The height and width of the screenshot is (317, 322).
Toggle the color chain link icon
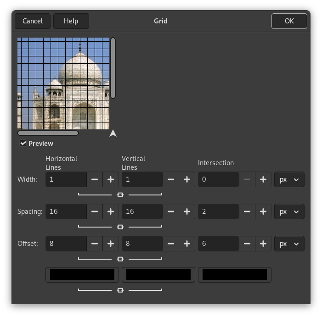pyautogui.click(x=120, y=290)
